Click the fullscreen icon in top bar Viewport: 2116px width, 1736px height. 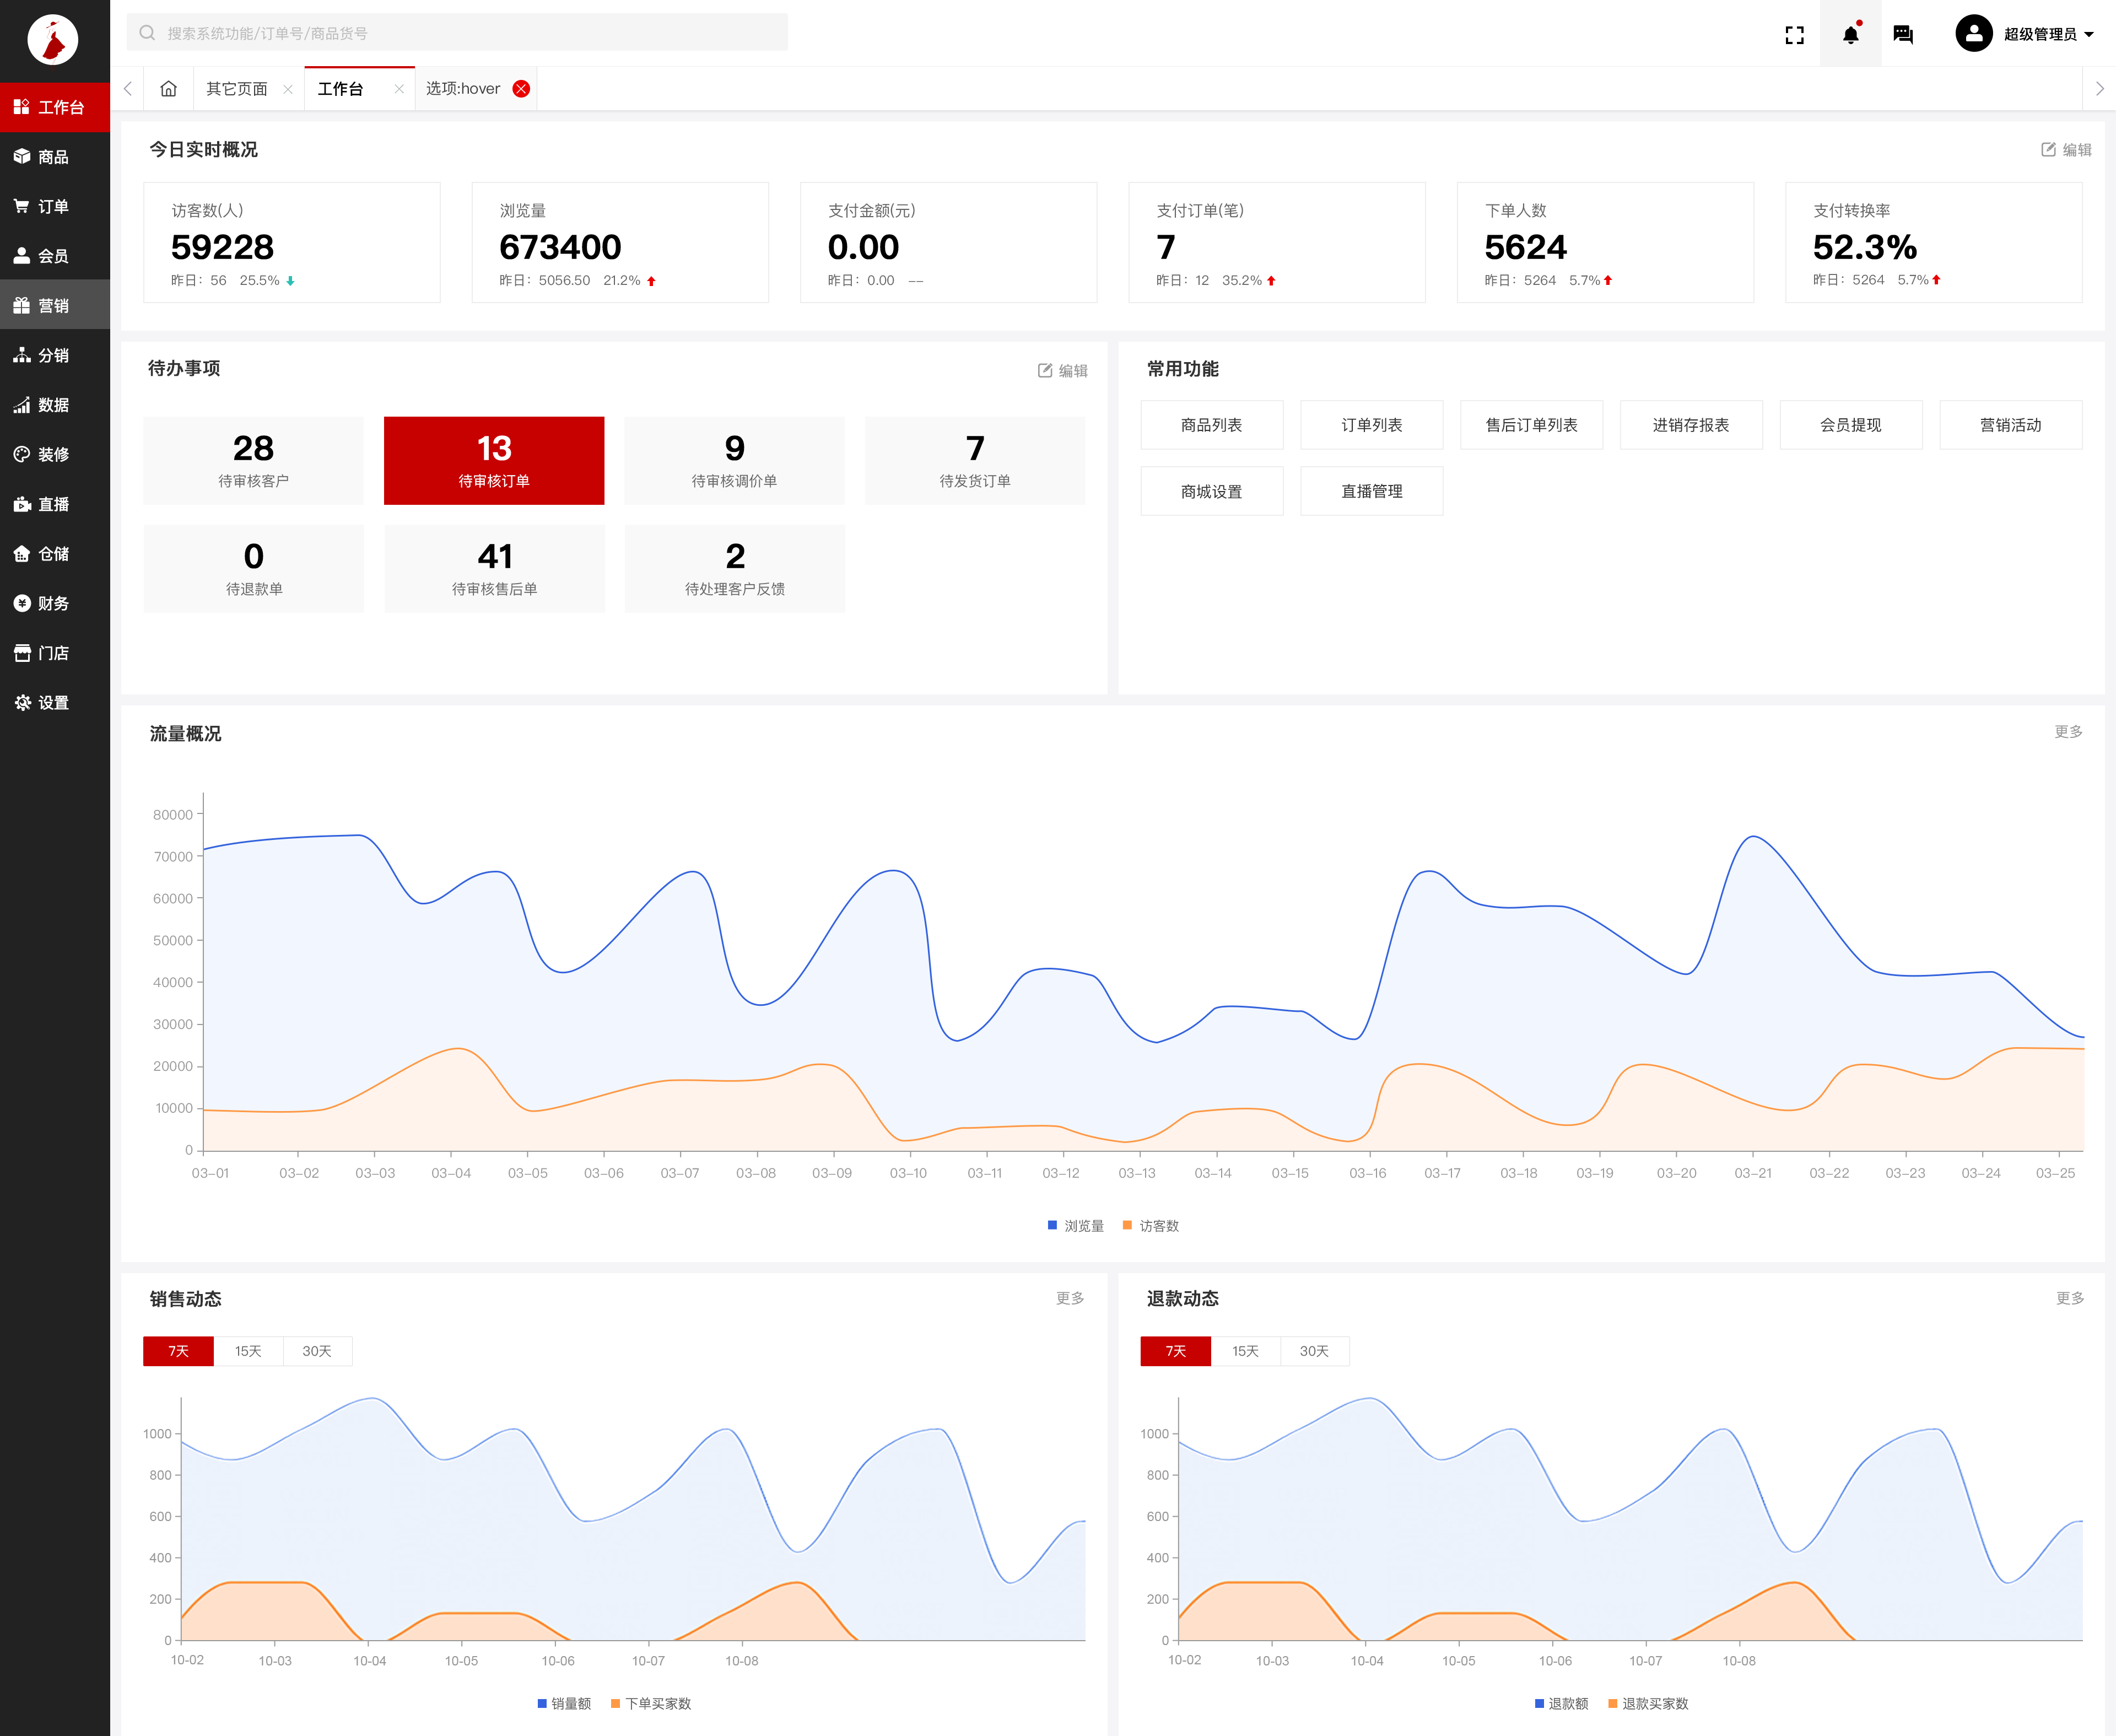coord(1794,35)
